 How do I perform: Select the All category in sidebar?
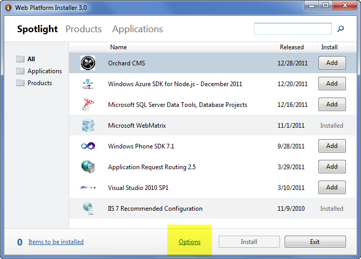coord(31,59)
